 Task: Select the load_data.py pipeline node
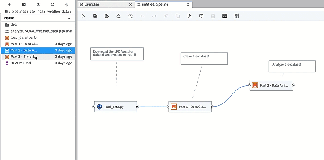[116, 107]
